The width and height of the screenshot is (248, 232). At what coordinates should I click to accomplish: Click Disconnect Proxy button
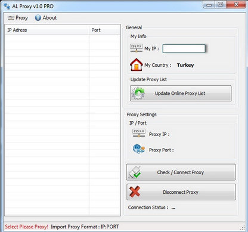(181, 192)
